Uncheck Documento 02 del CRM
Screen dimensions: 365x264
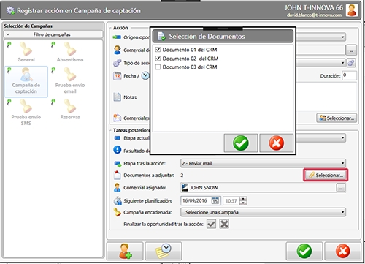coord(158,59)
